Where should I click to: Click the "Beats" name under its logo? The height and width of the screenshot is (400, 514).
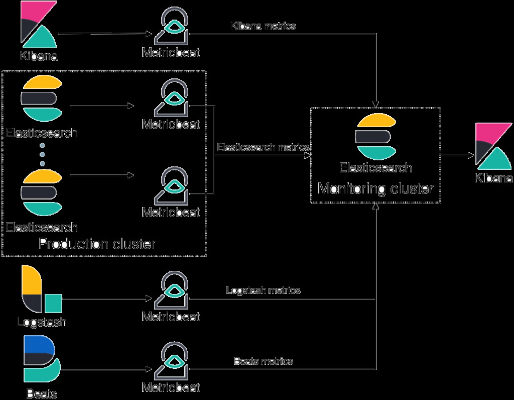[x=42, y=393]
